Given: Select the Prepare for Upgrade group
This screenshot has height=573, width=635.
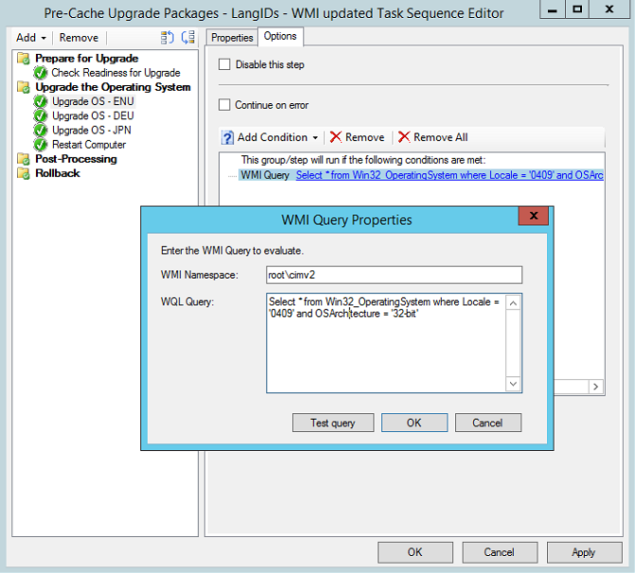Looking at the screenshot, I should 87,59.
